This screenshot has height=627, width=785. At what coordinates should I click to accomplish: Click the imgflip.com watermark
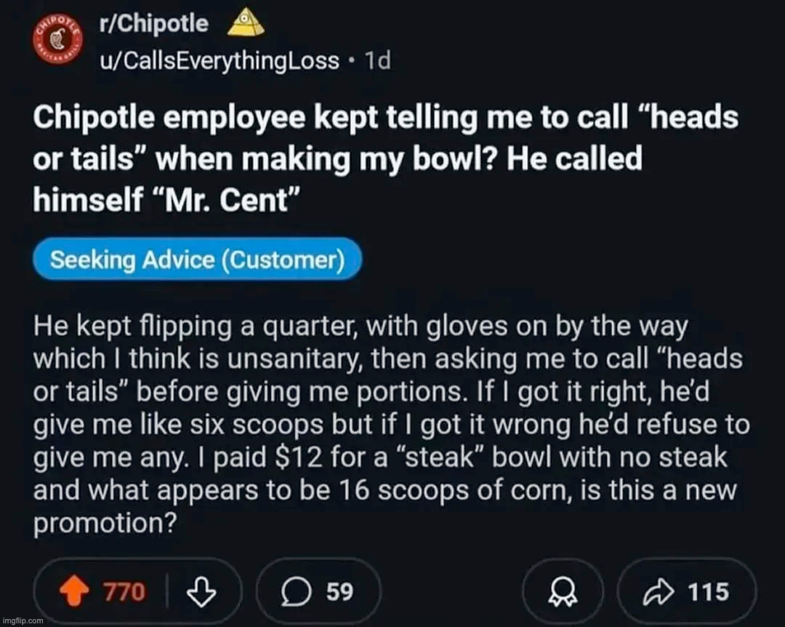[23, 620]
